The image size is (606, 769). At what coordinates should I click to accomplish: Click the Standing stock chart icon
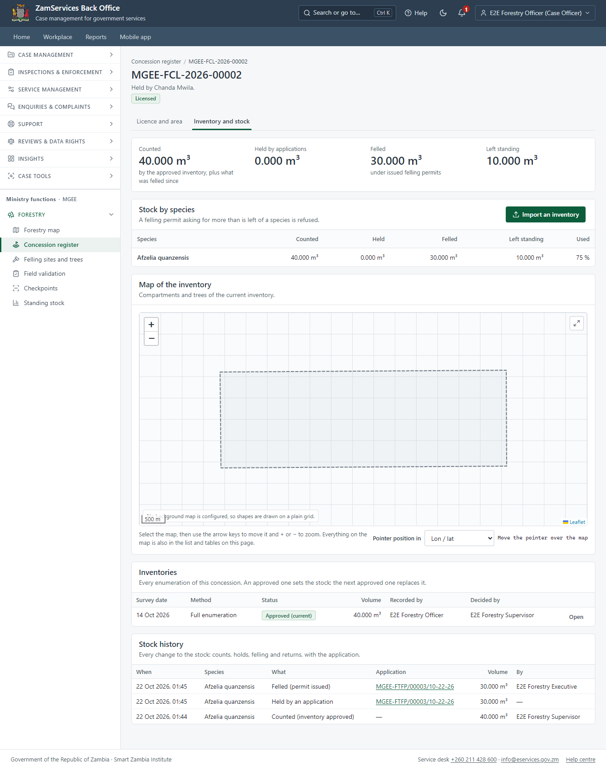tap(16, 303)
